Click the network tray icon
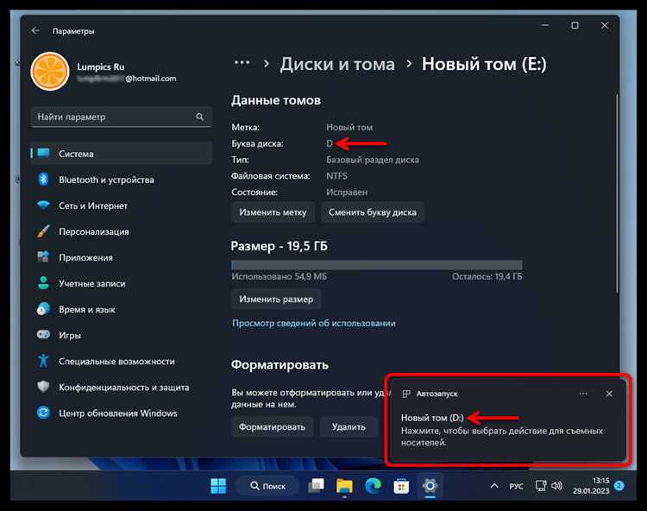Image resolution: width=647 pixels, height=511 pixels. click(x=541, y=486)
